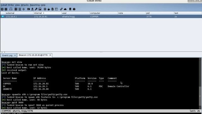Switch to the session table view icon
Viewport: 202px width, 114px height.
pos(20,9)
